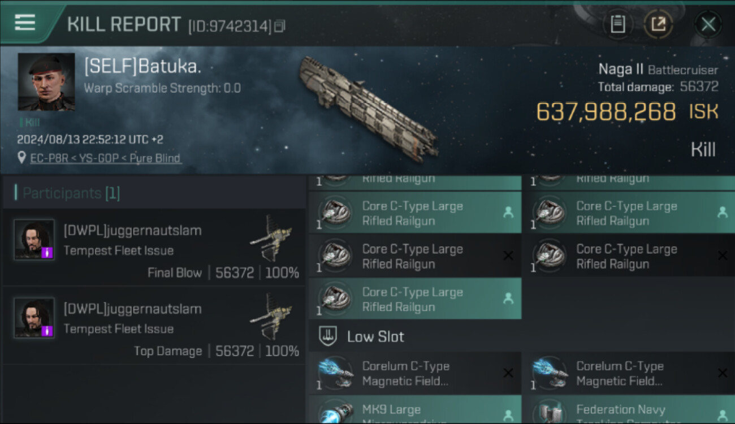
Task: Open the hamburger menu icon
Action: tap(25, 23)
